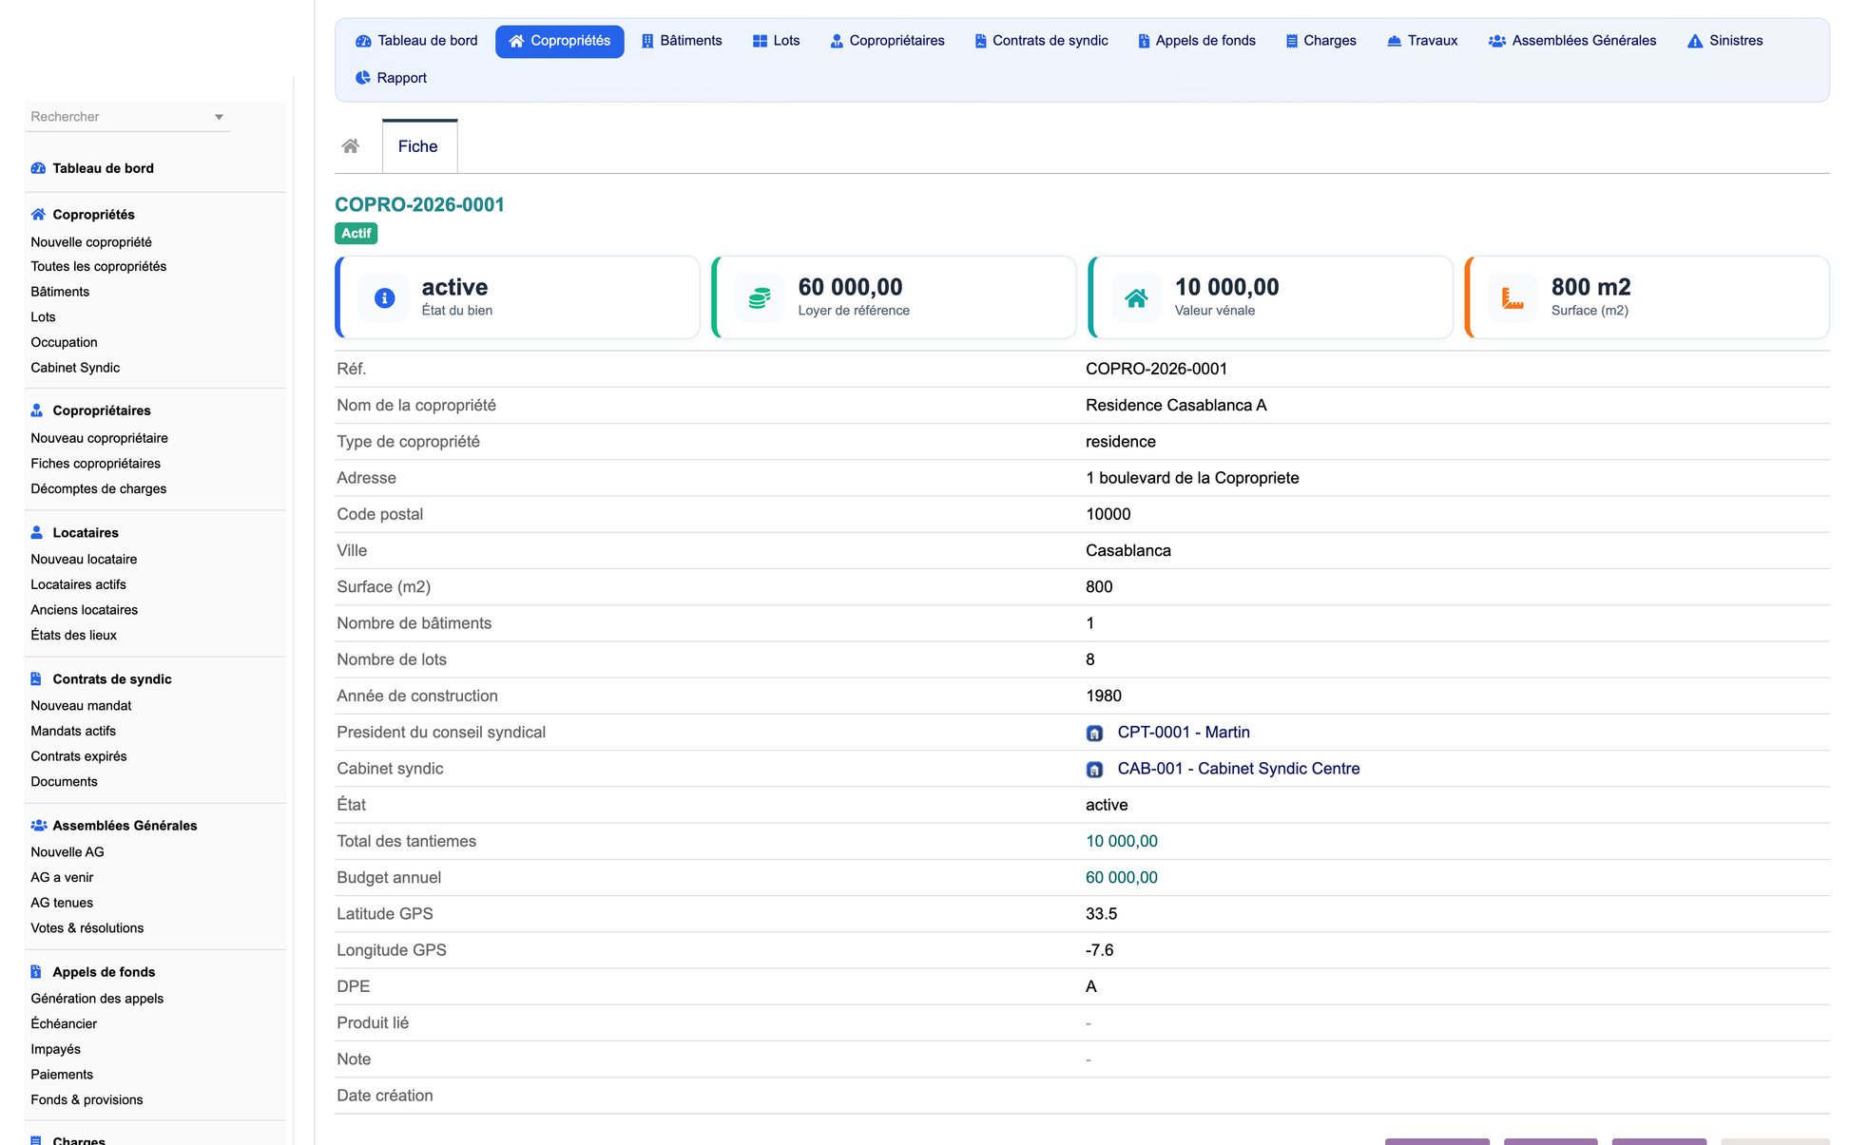
Task: Open the CPT-0001 - Martin link
Action: pos(1184,733)
